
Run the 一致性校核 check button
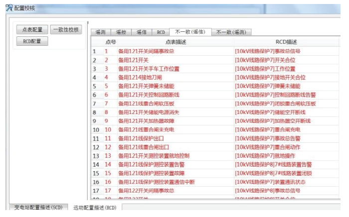(66, 29)
